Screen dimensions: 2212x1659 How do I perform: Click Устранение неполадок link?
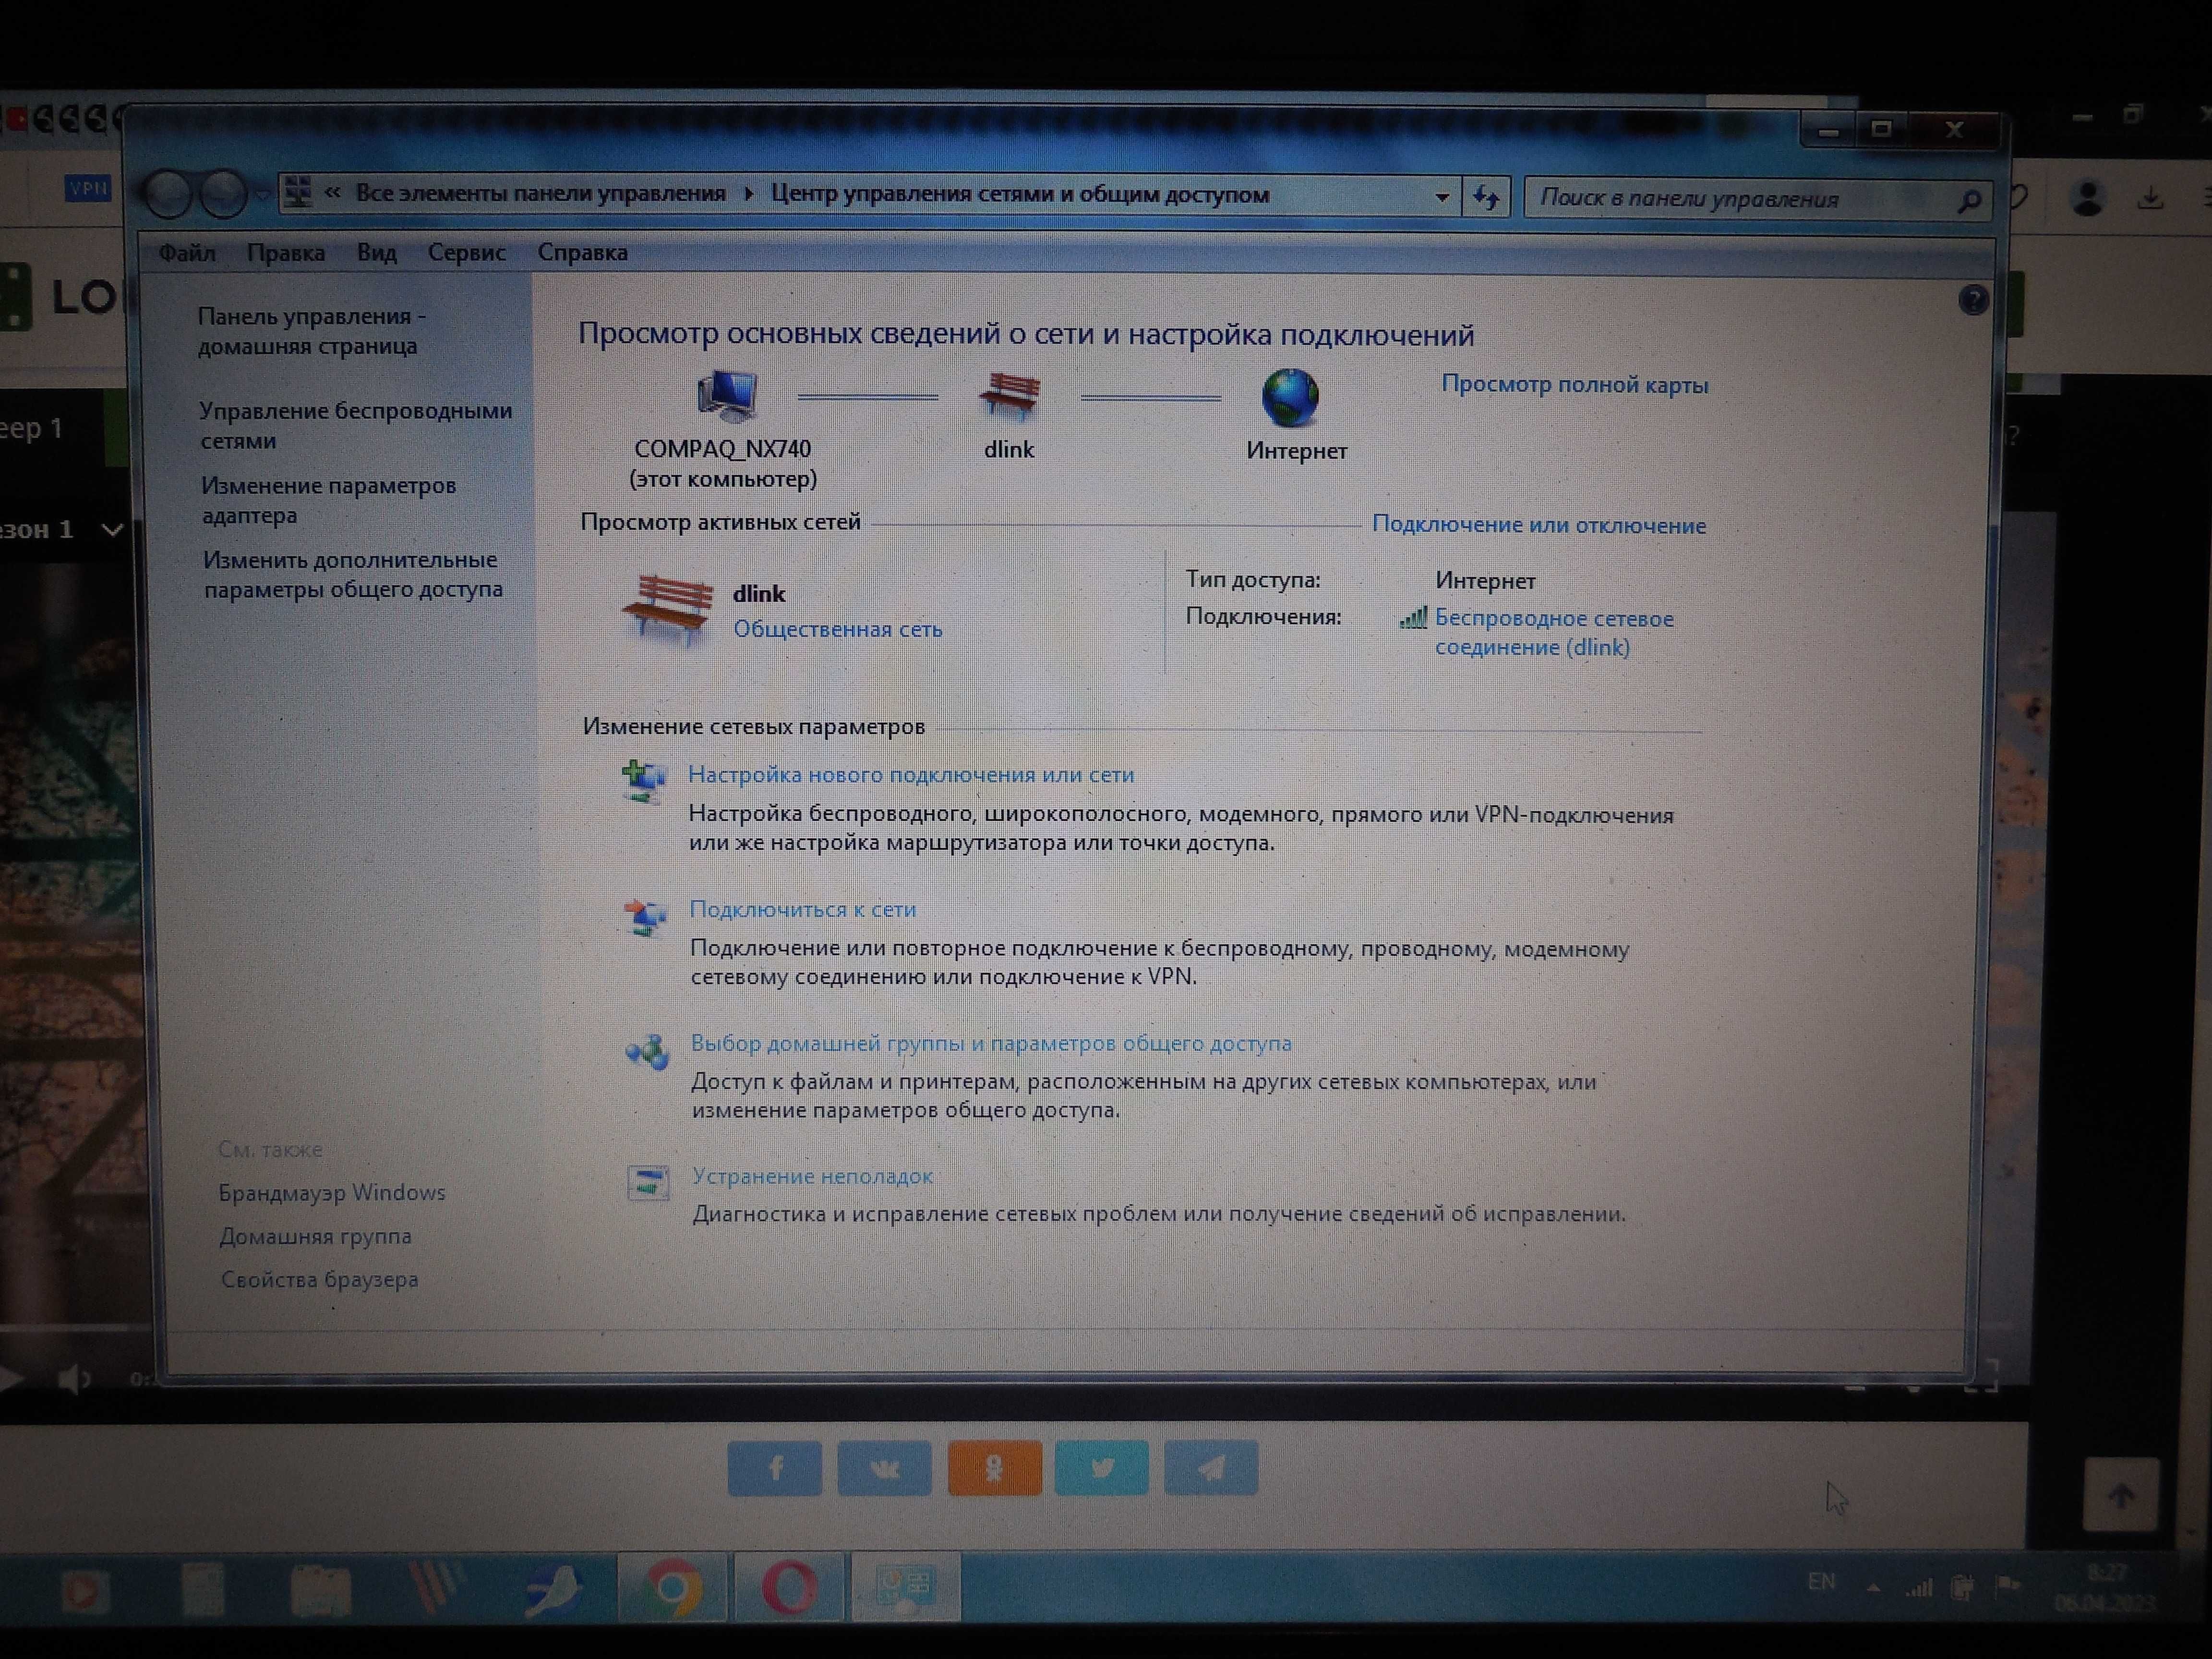click(812, 1176)
